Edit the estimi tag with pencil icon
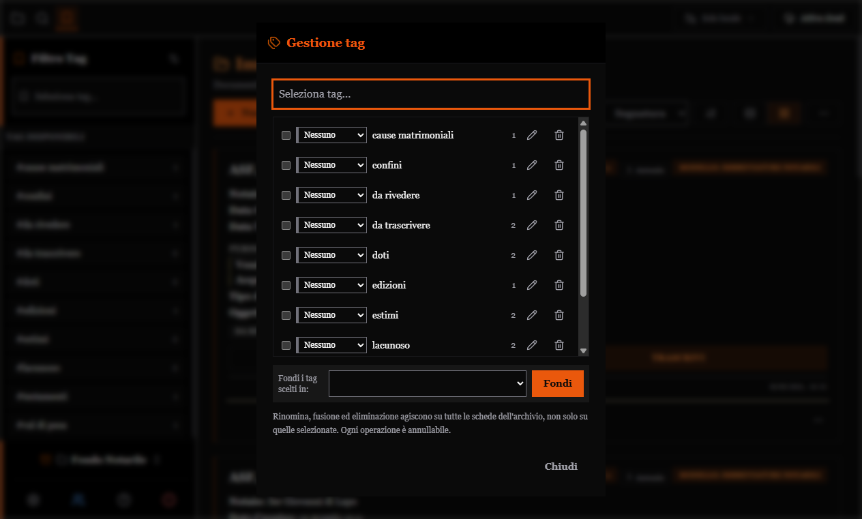The width and height of the screenshot is (862, 519). (532, 315)
